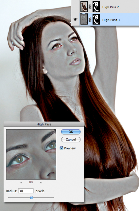Zoom in the preview with plus button
Viewport: 139px width, 211px height.
tap(41, 182)
